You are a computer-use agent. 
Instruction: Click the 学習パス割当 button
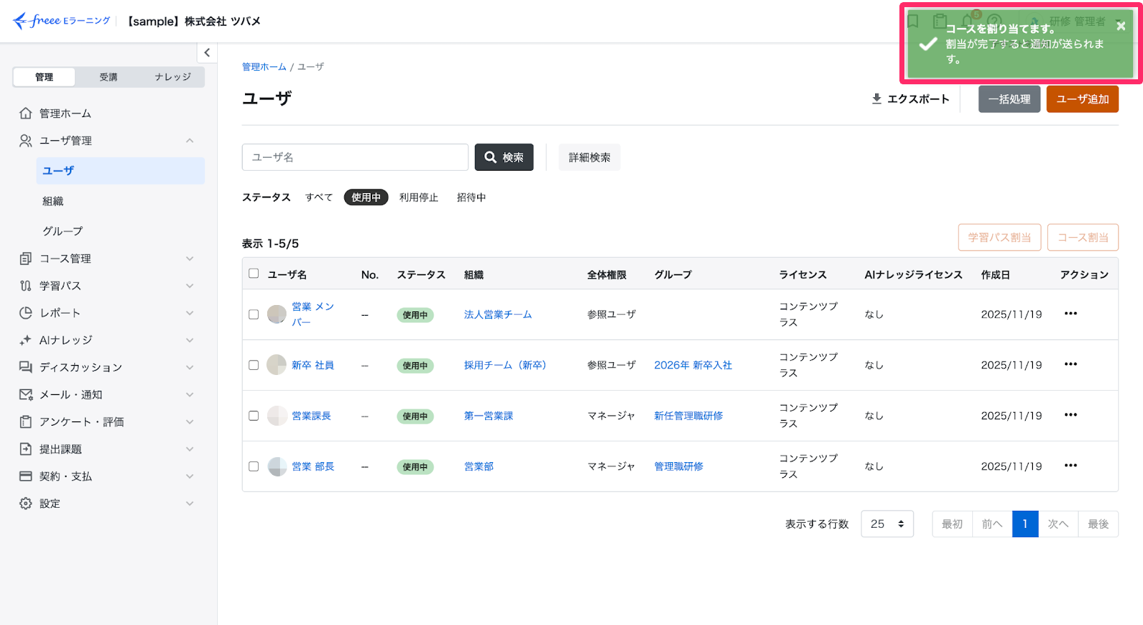[999, 238]
